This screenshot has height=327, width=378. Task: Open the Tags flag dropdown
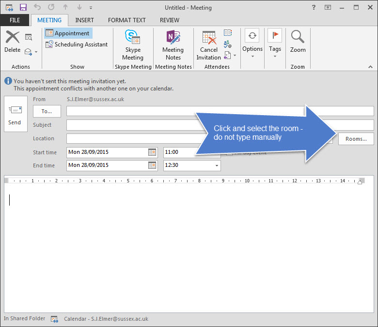pyautogui.click(x=275, y=44)
